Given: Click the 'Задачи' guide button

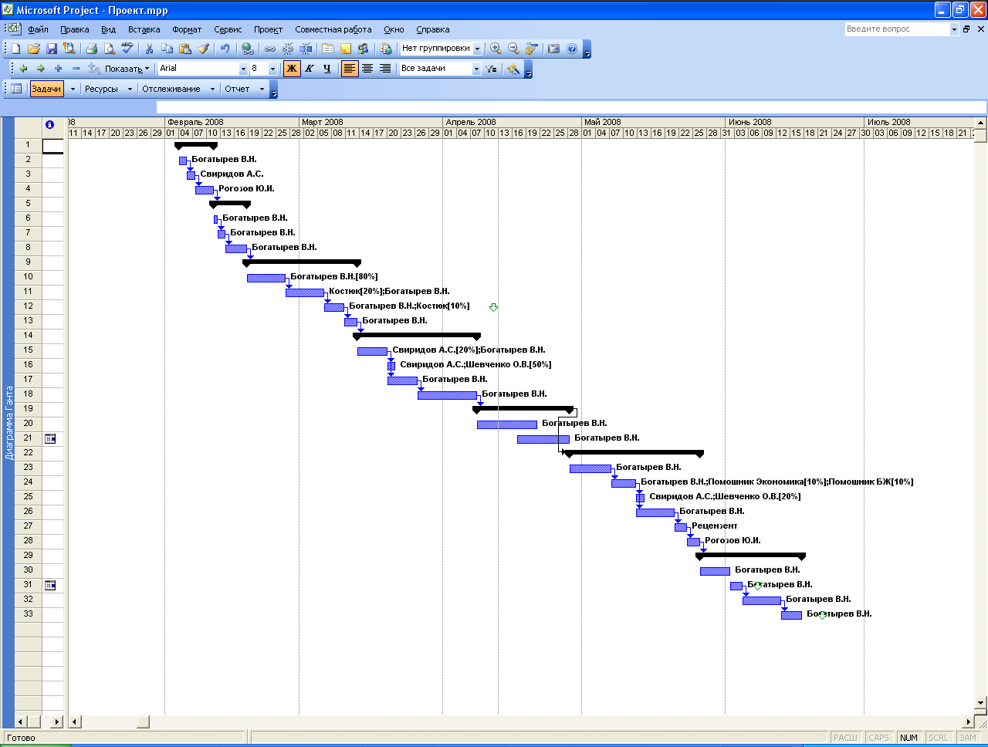Looking at the screenshot, I should (x=46, y=89).
